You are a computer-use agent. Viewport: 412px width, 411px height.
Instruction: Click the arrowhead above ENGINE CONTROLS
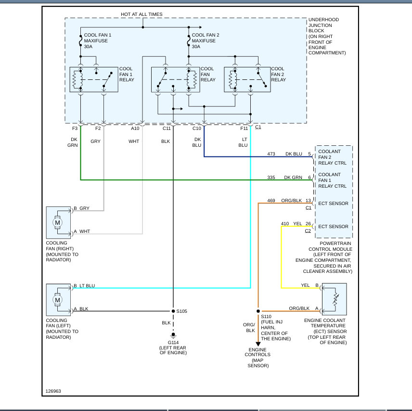point(258,344)
